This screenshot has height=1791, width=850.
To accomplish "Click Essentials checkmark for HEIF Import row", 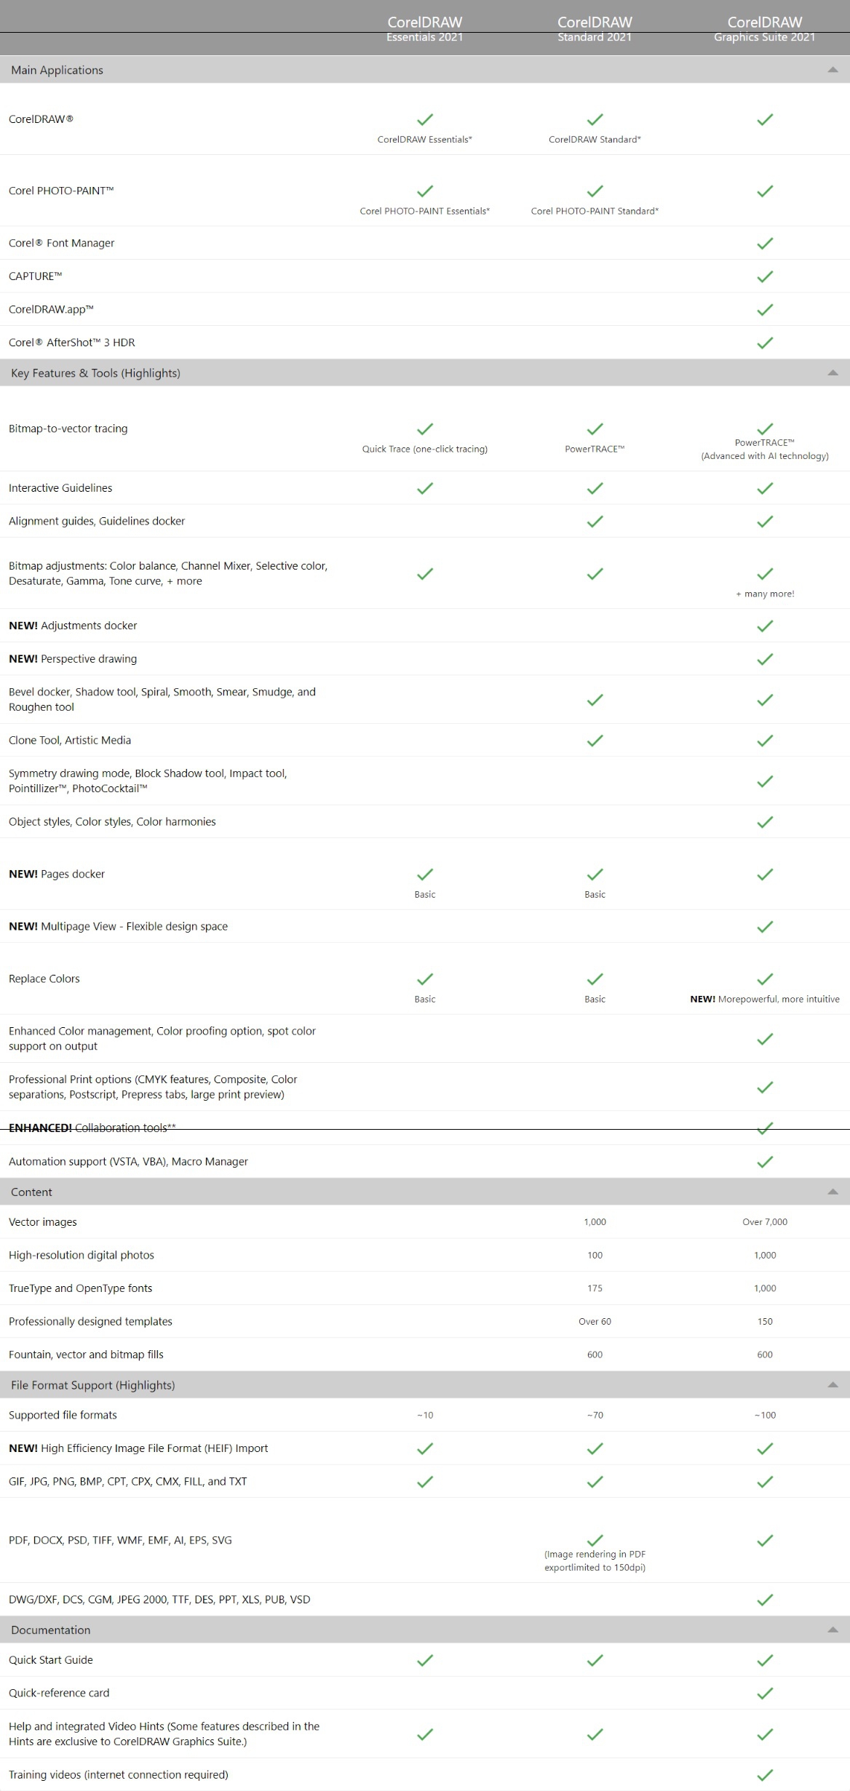I will click(424, 1448).
